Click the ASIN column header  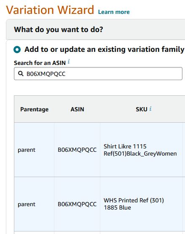77,109
